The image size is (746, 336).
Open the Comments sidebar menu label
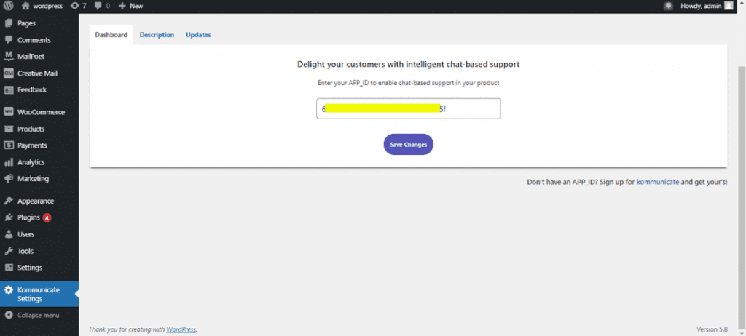pyautogui.click(x=34, y=40)
